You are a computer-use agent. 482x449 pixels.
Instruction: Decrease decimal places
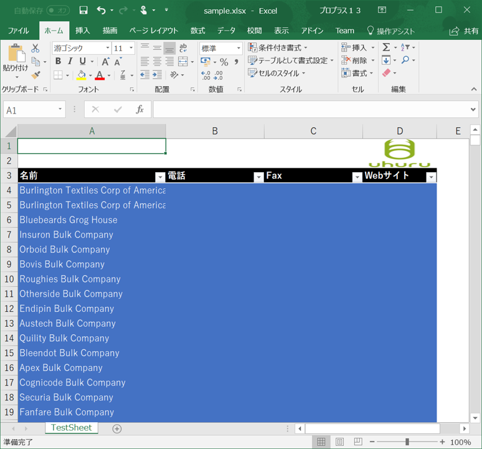(x=218, y=75)
